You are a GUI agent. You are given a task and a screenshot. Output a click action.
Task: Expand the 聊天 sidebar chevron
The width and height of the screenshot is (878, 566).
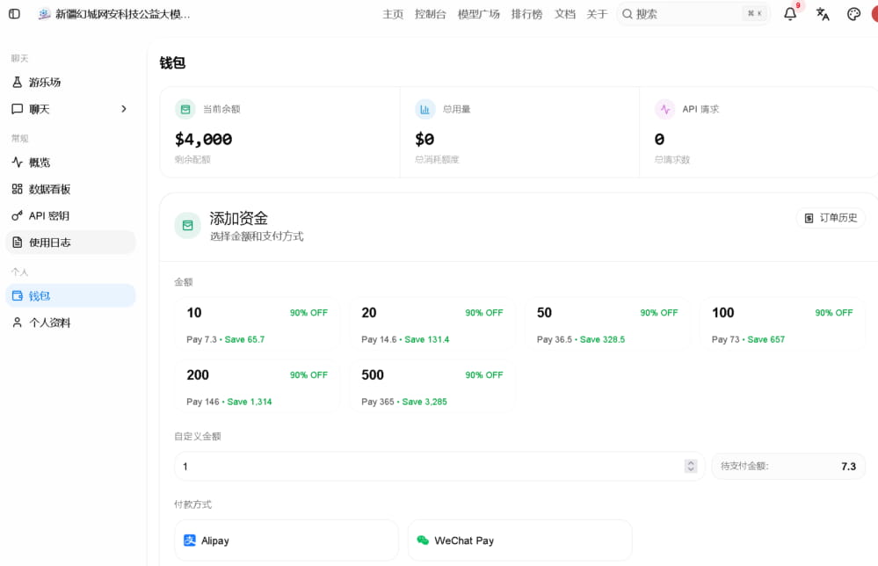pos(124,109)
